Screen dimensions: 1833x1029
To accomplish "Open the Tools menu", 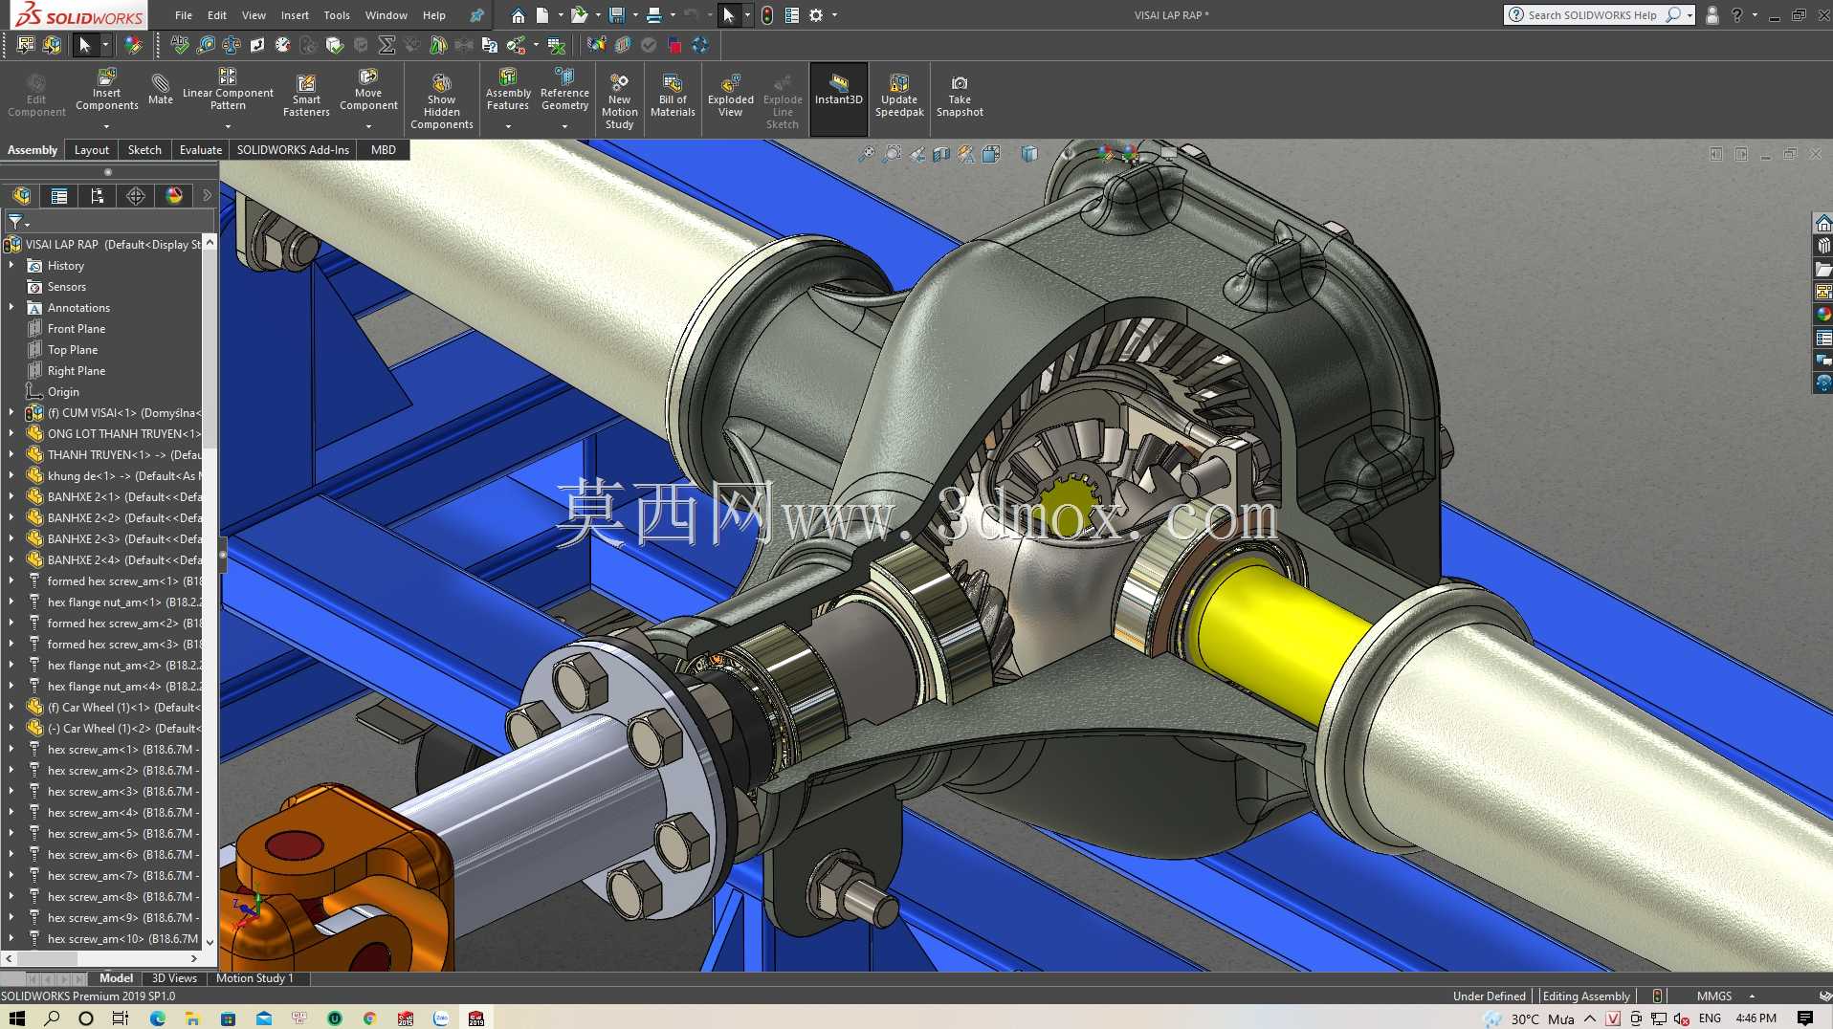I will coord(337,15).
